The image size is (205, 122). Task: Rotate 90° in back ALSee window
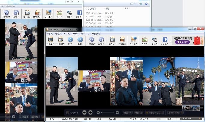(x=16, y=14)
